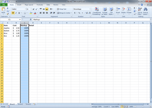Screen dimensions: 152x108
Task: Toggle Italic formatting button
Action: pyautogui.click(x=16, y=13)
